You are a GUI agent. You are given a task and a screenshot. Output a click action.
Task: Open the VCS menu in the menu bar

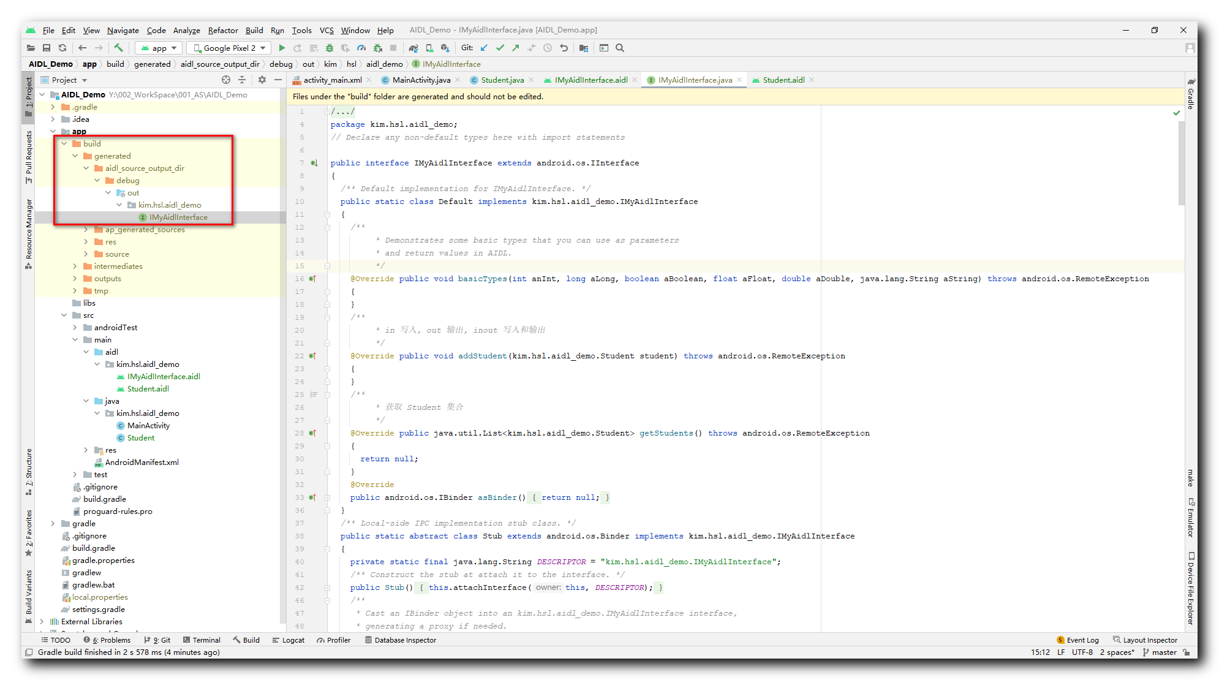click(x=327, y=29)
